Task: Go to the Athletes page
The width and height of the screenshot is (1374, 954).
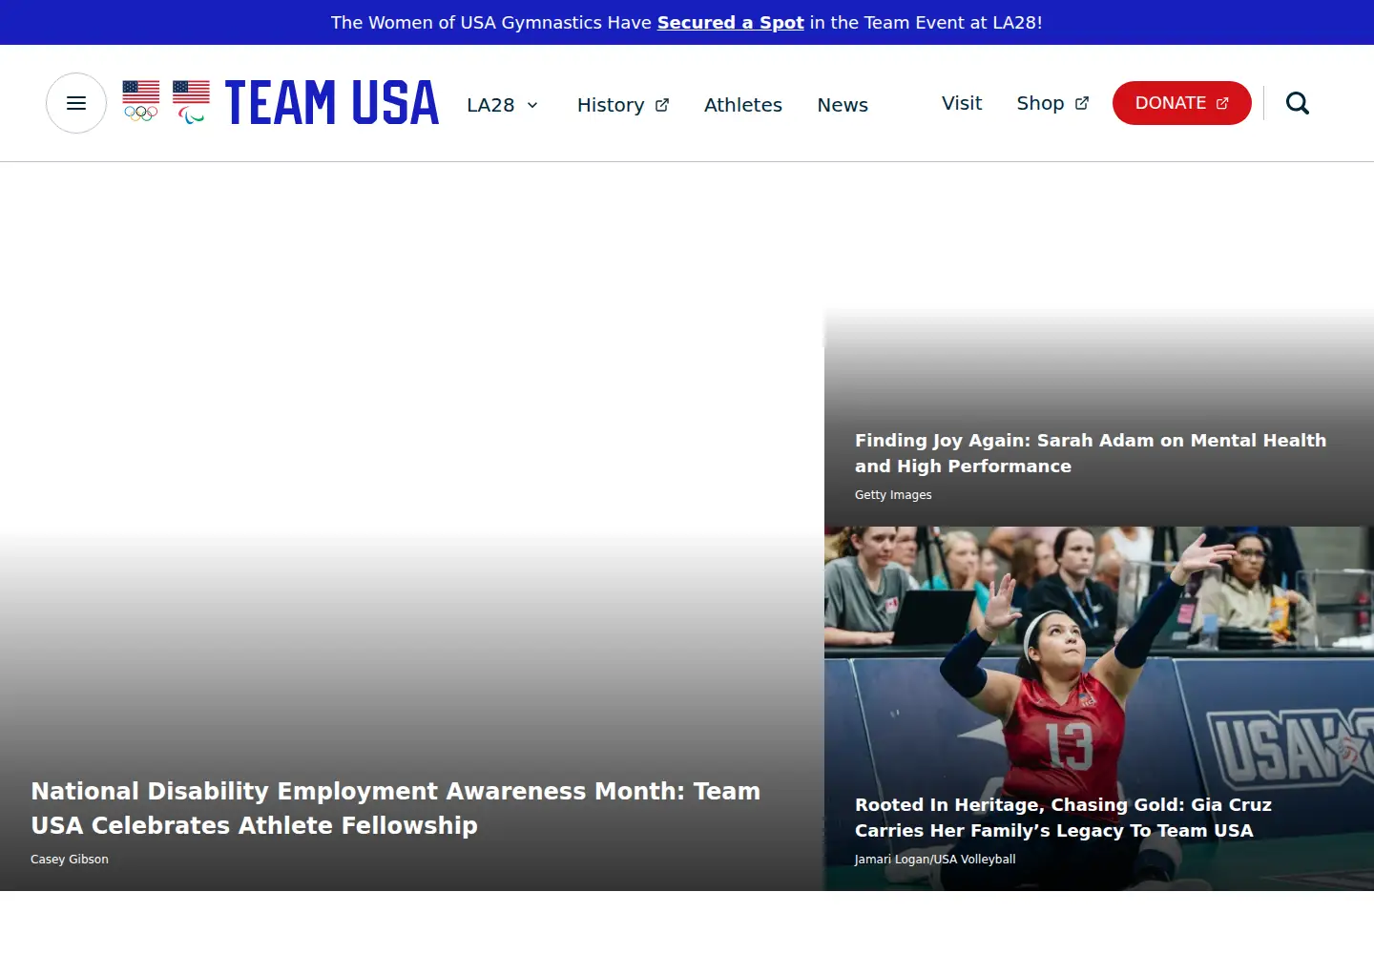Action: click(x=743, y=105)
